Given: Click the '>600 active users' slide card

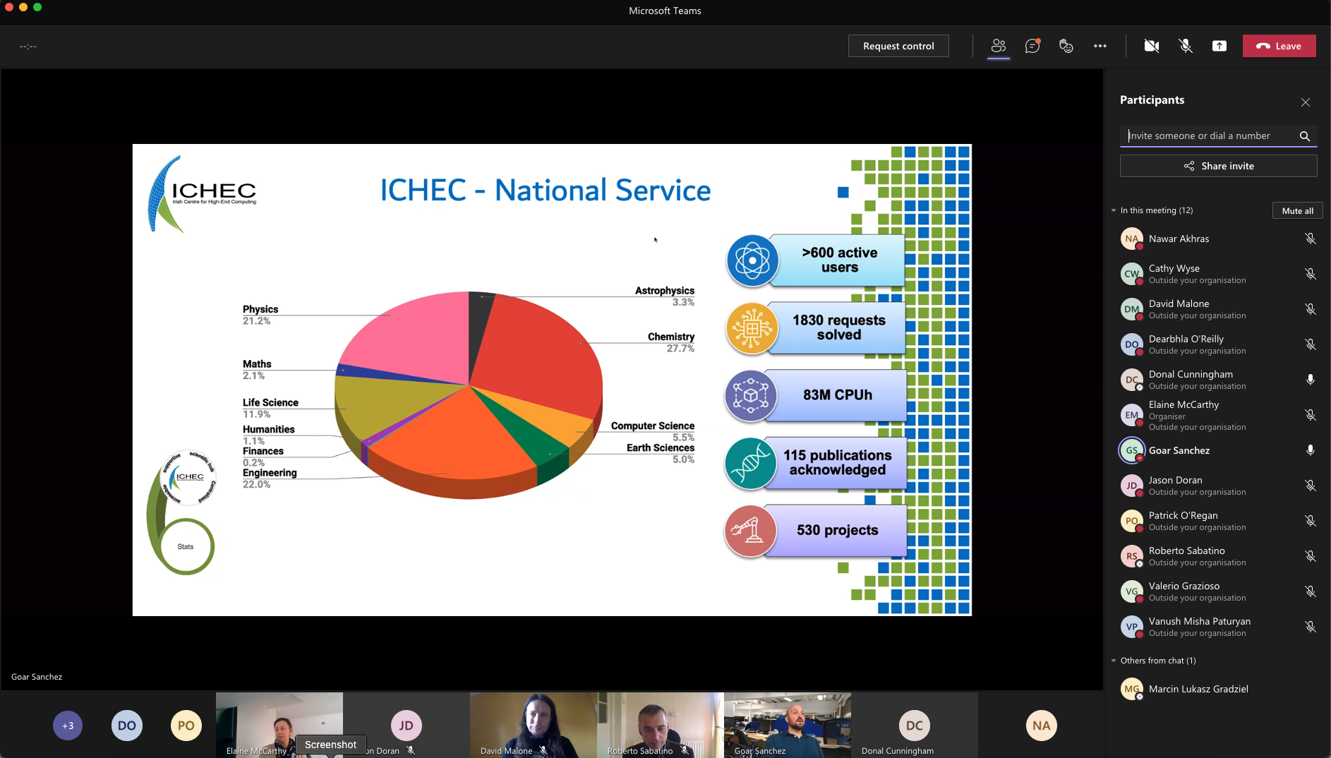Looking at the screenshot, I should pyautogui.click(x=816, y=260).
